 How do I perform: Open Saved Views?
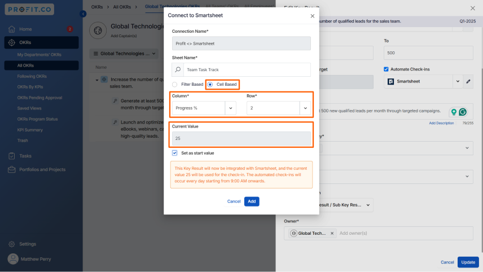click(29, 108)
